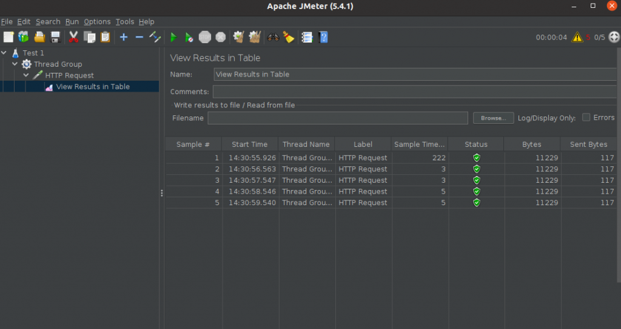621x329 pixels.
Task: Sort by the Label column header
Action: click(363, 144)
